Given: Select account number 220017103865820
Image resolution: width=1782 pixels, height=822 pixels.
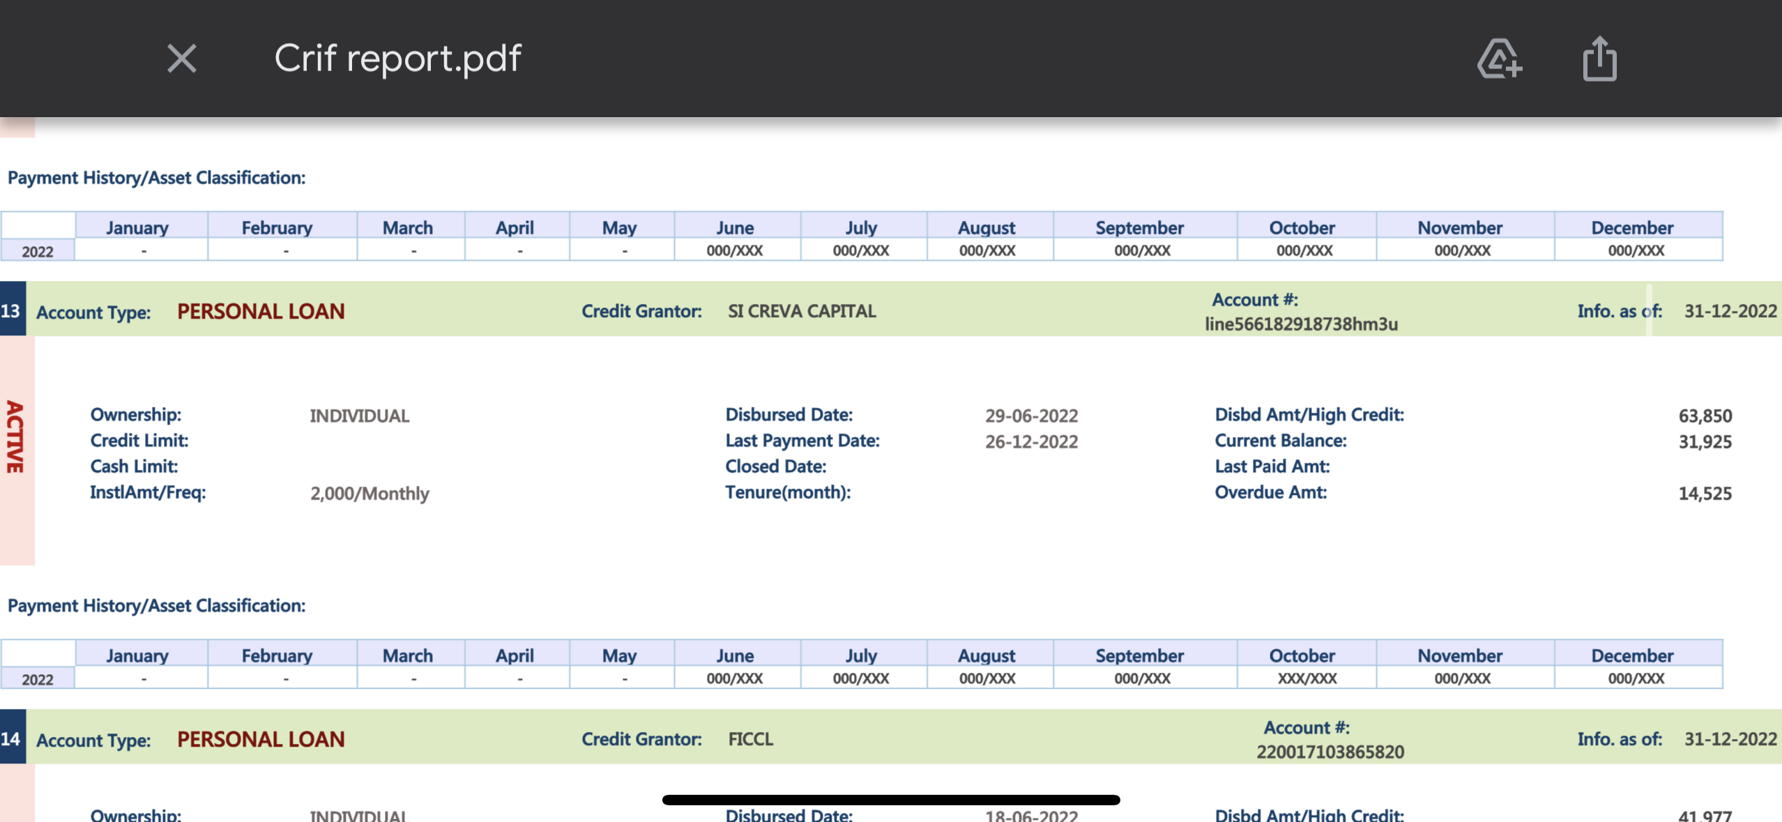Looking at the screenshot, I should (1330, 752).
